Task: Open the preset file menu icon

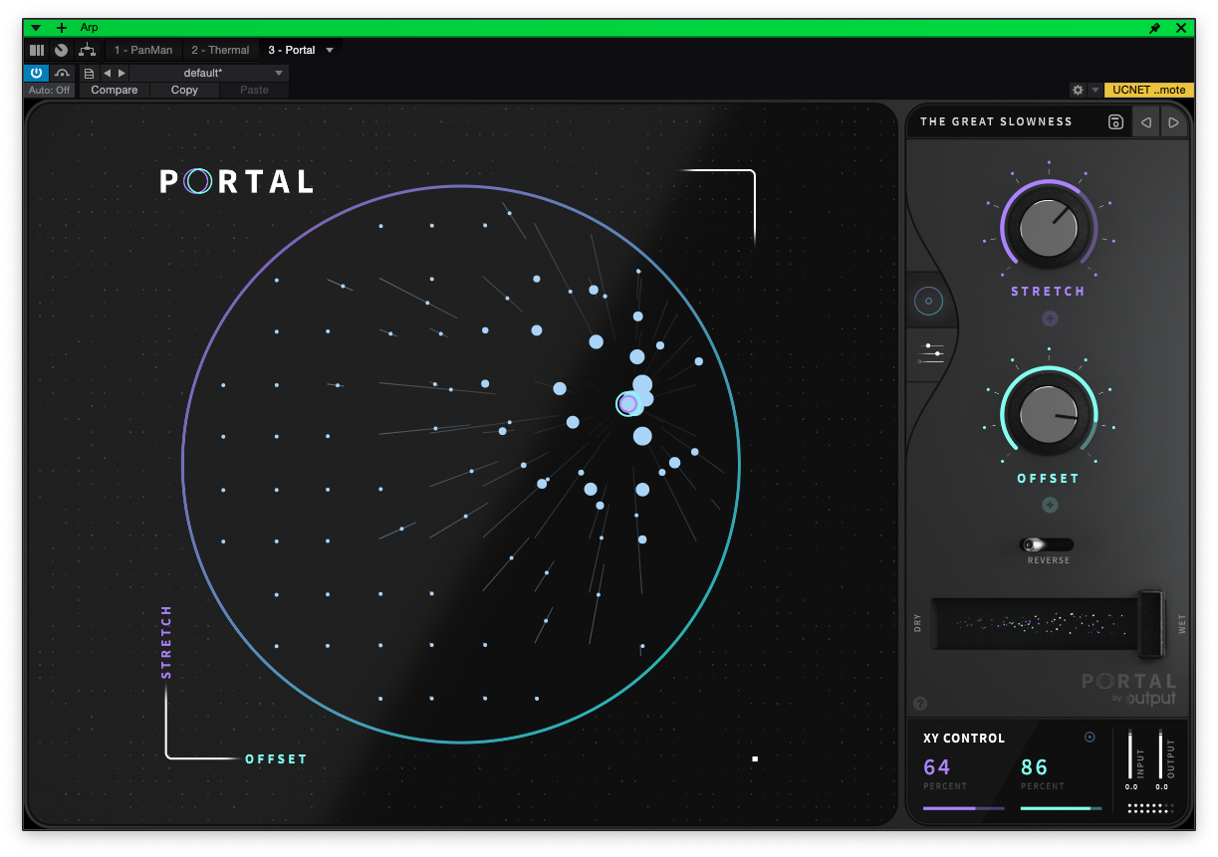Action: pos(89,73)
